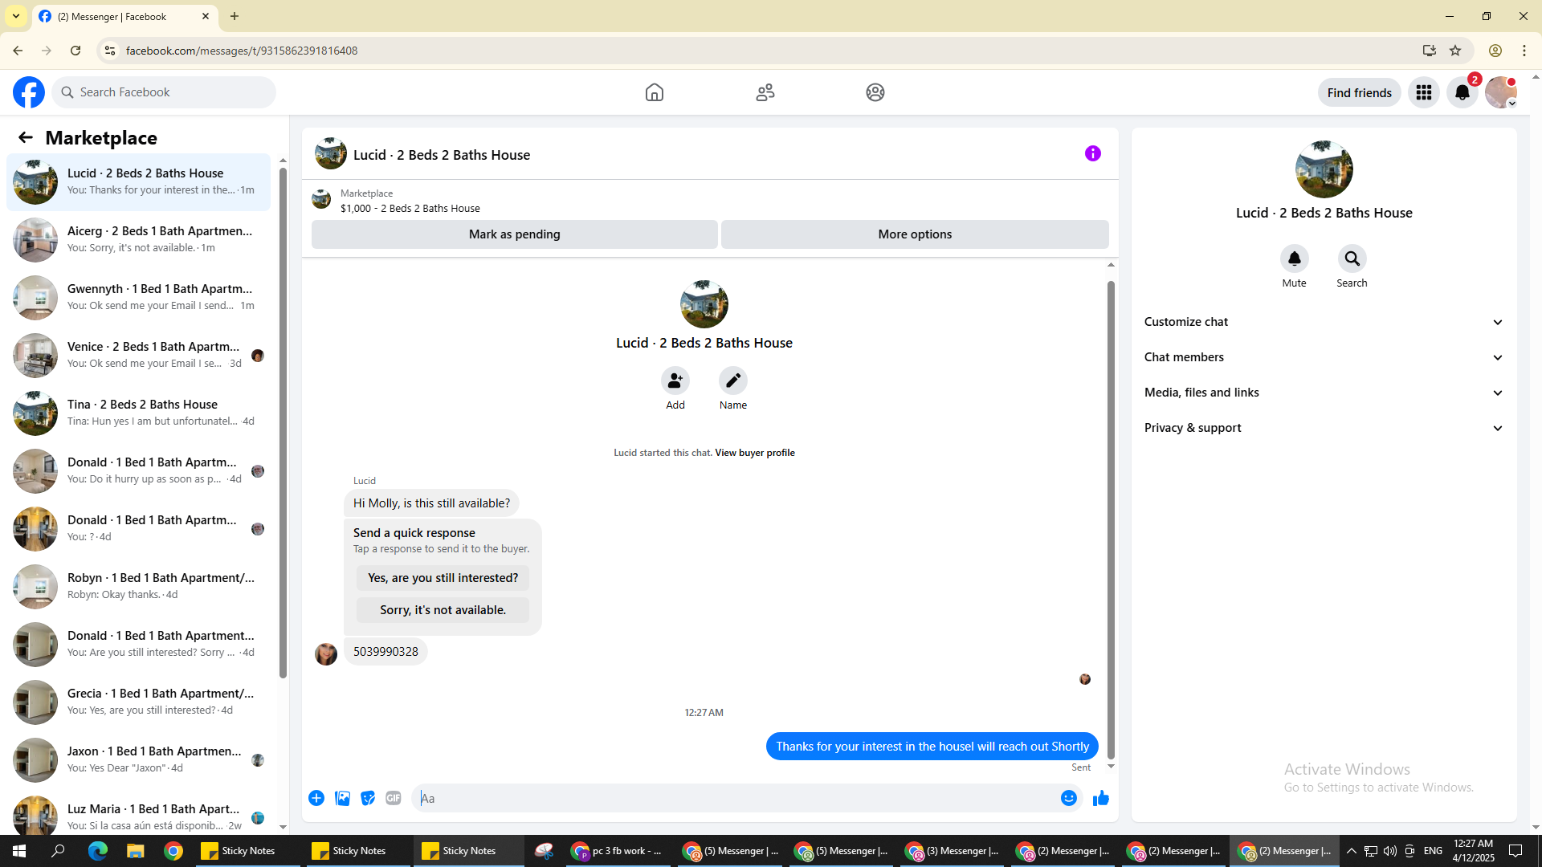Screen dimensions: 1542x867
Task: Open the taskbar volume control
Action: coord(1390,851)
